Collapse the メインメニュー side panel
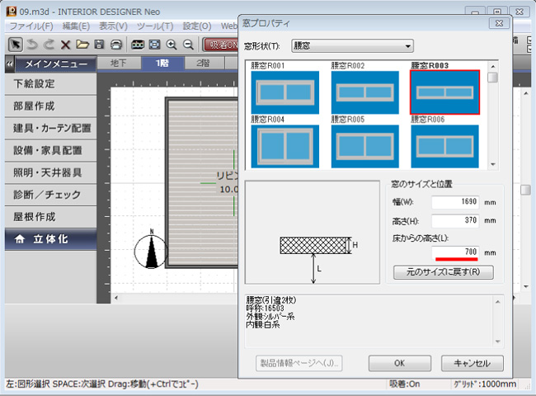The height and width of the screenshot is (396, 536). 9,64
